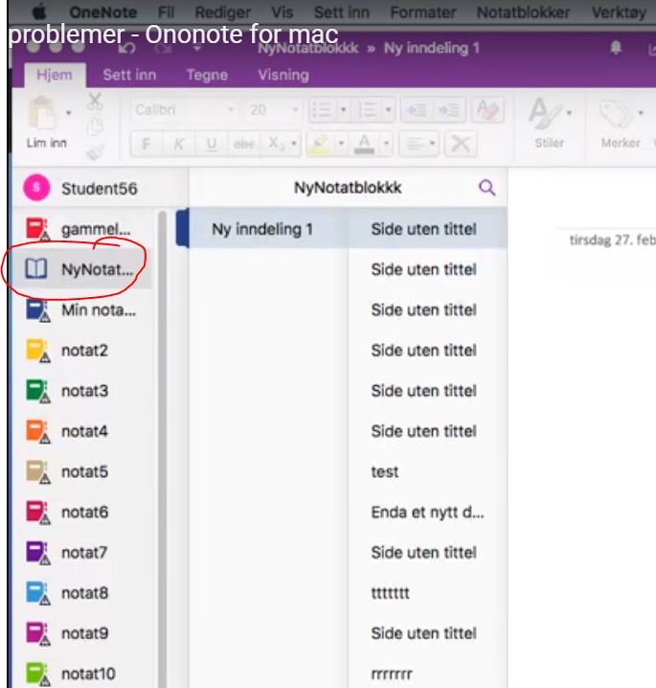Toggle italic K formatting button

(x=179, y=144)
